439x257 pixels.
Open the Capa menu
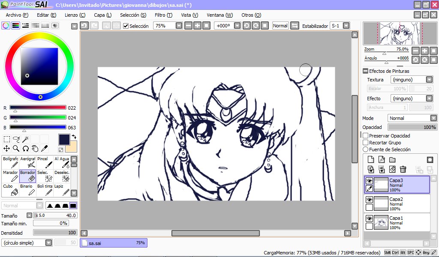coord(103,15)
